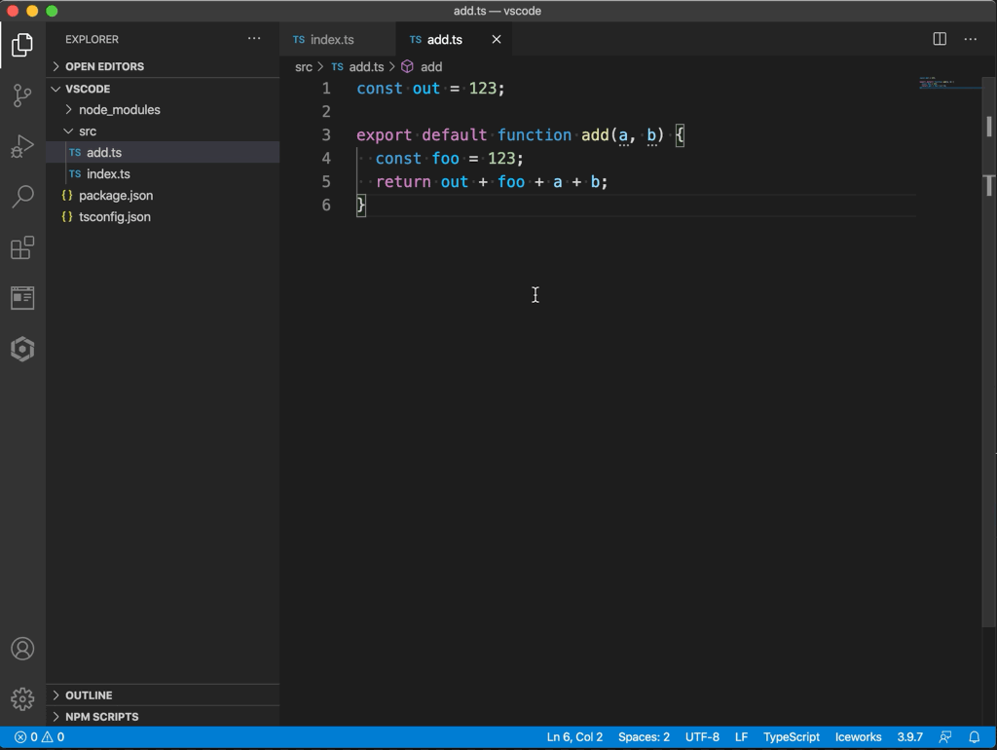Open package.json from the explorer

(115, 196)
